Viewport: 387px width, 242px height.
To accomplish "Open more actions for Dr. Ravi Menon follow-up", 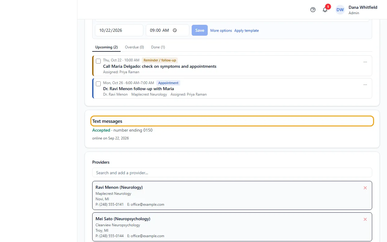I will 365,85.
